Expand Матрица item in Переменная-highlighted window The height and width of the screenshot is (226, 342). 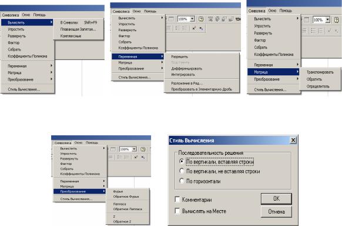[138, 62]
